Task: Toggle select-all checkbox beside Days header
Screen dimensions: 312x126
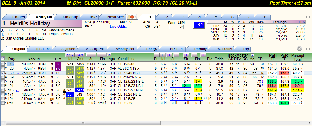Action: click(x=3, y=58)
